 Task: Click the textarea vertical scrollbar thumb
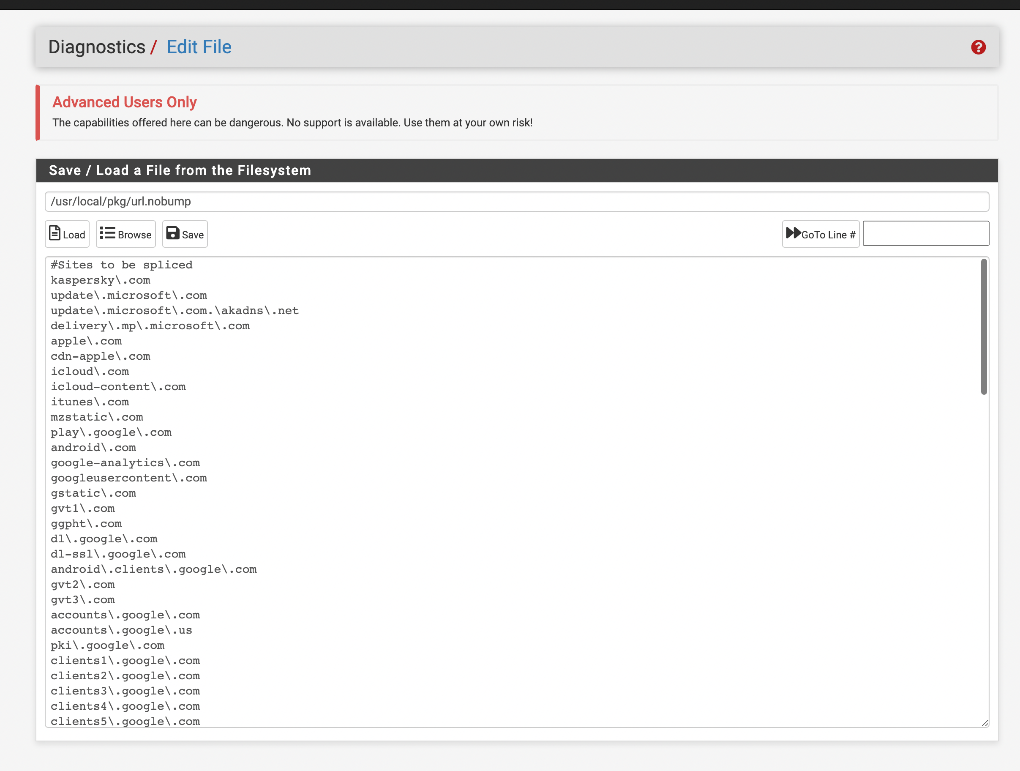point(984,327)
